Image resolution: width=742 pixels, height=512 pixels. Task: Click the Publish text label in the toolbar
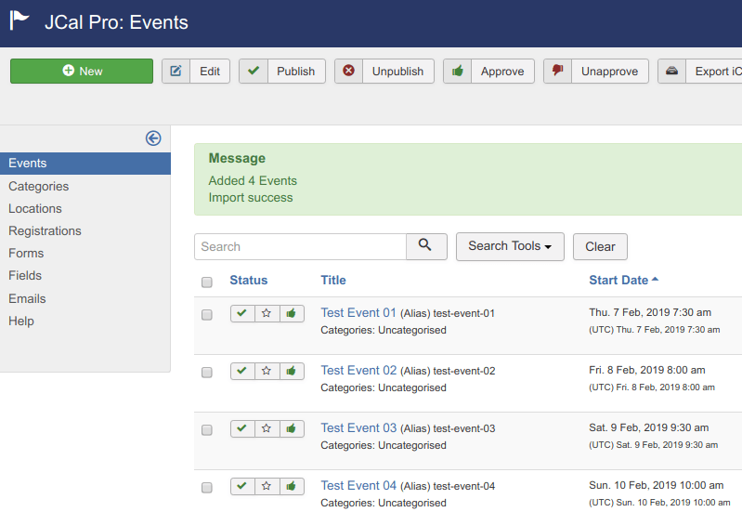click(295, 72)
